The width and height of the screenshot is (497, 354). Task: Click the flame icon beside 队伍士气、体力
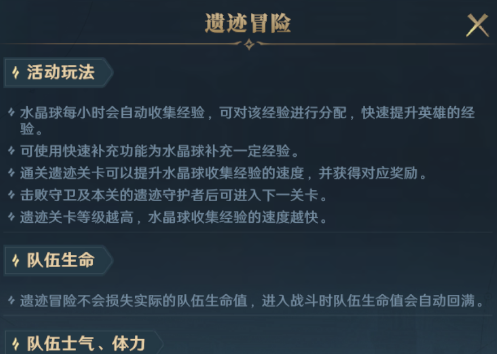point(15,344)
